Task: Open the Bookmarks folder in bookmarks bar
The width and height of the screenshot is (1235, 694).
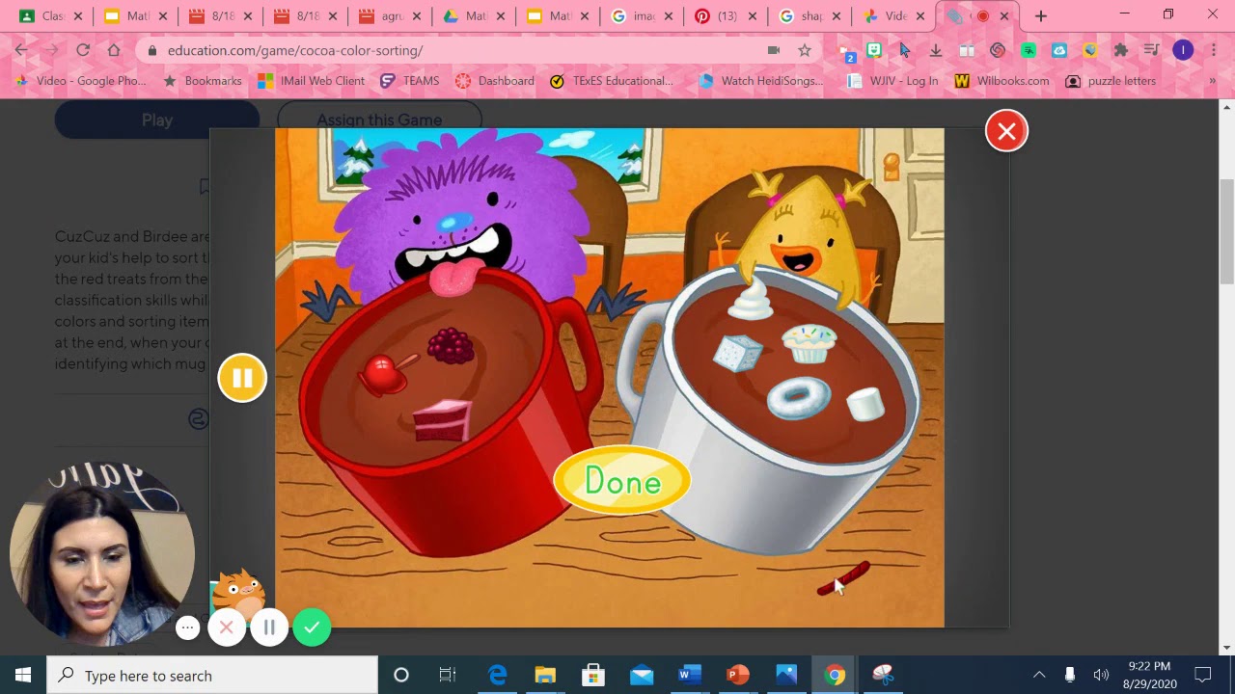Action: click(203, 81)
